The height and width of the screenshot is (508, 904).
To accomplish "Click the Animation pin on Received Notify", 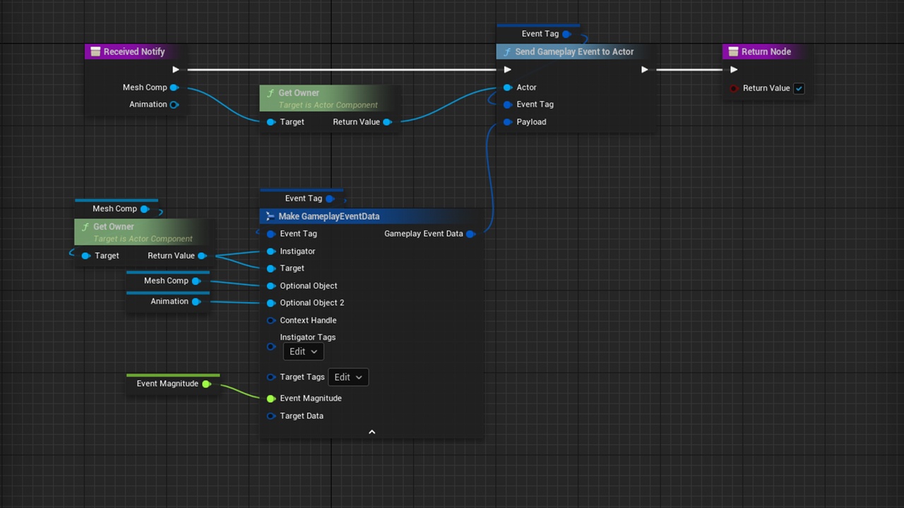I will click(x=174, y=104).
